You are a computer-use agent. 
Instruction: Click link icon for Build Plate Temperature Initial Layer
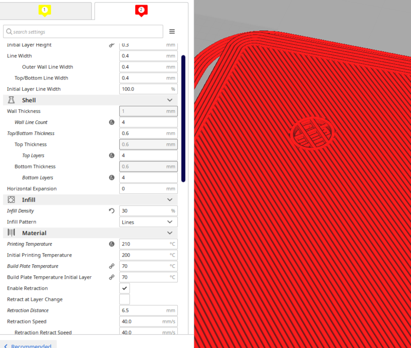coord(111,277)
